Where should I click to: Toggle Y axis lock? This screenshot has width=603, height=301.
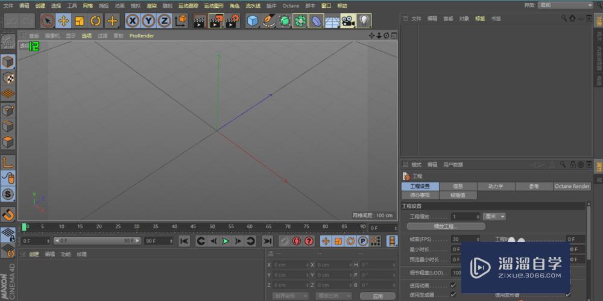[148, 20]
